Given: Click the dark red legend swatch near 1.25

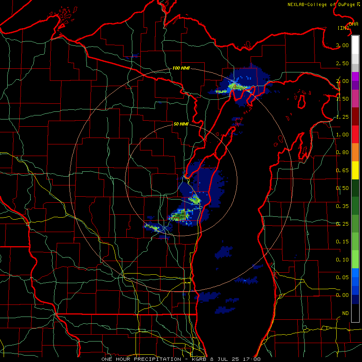Looking at the screenshot, I should 355,117.
